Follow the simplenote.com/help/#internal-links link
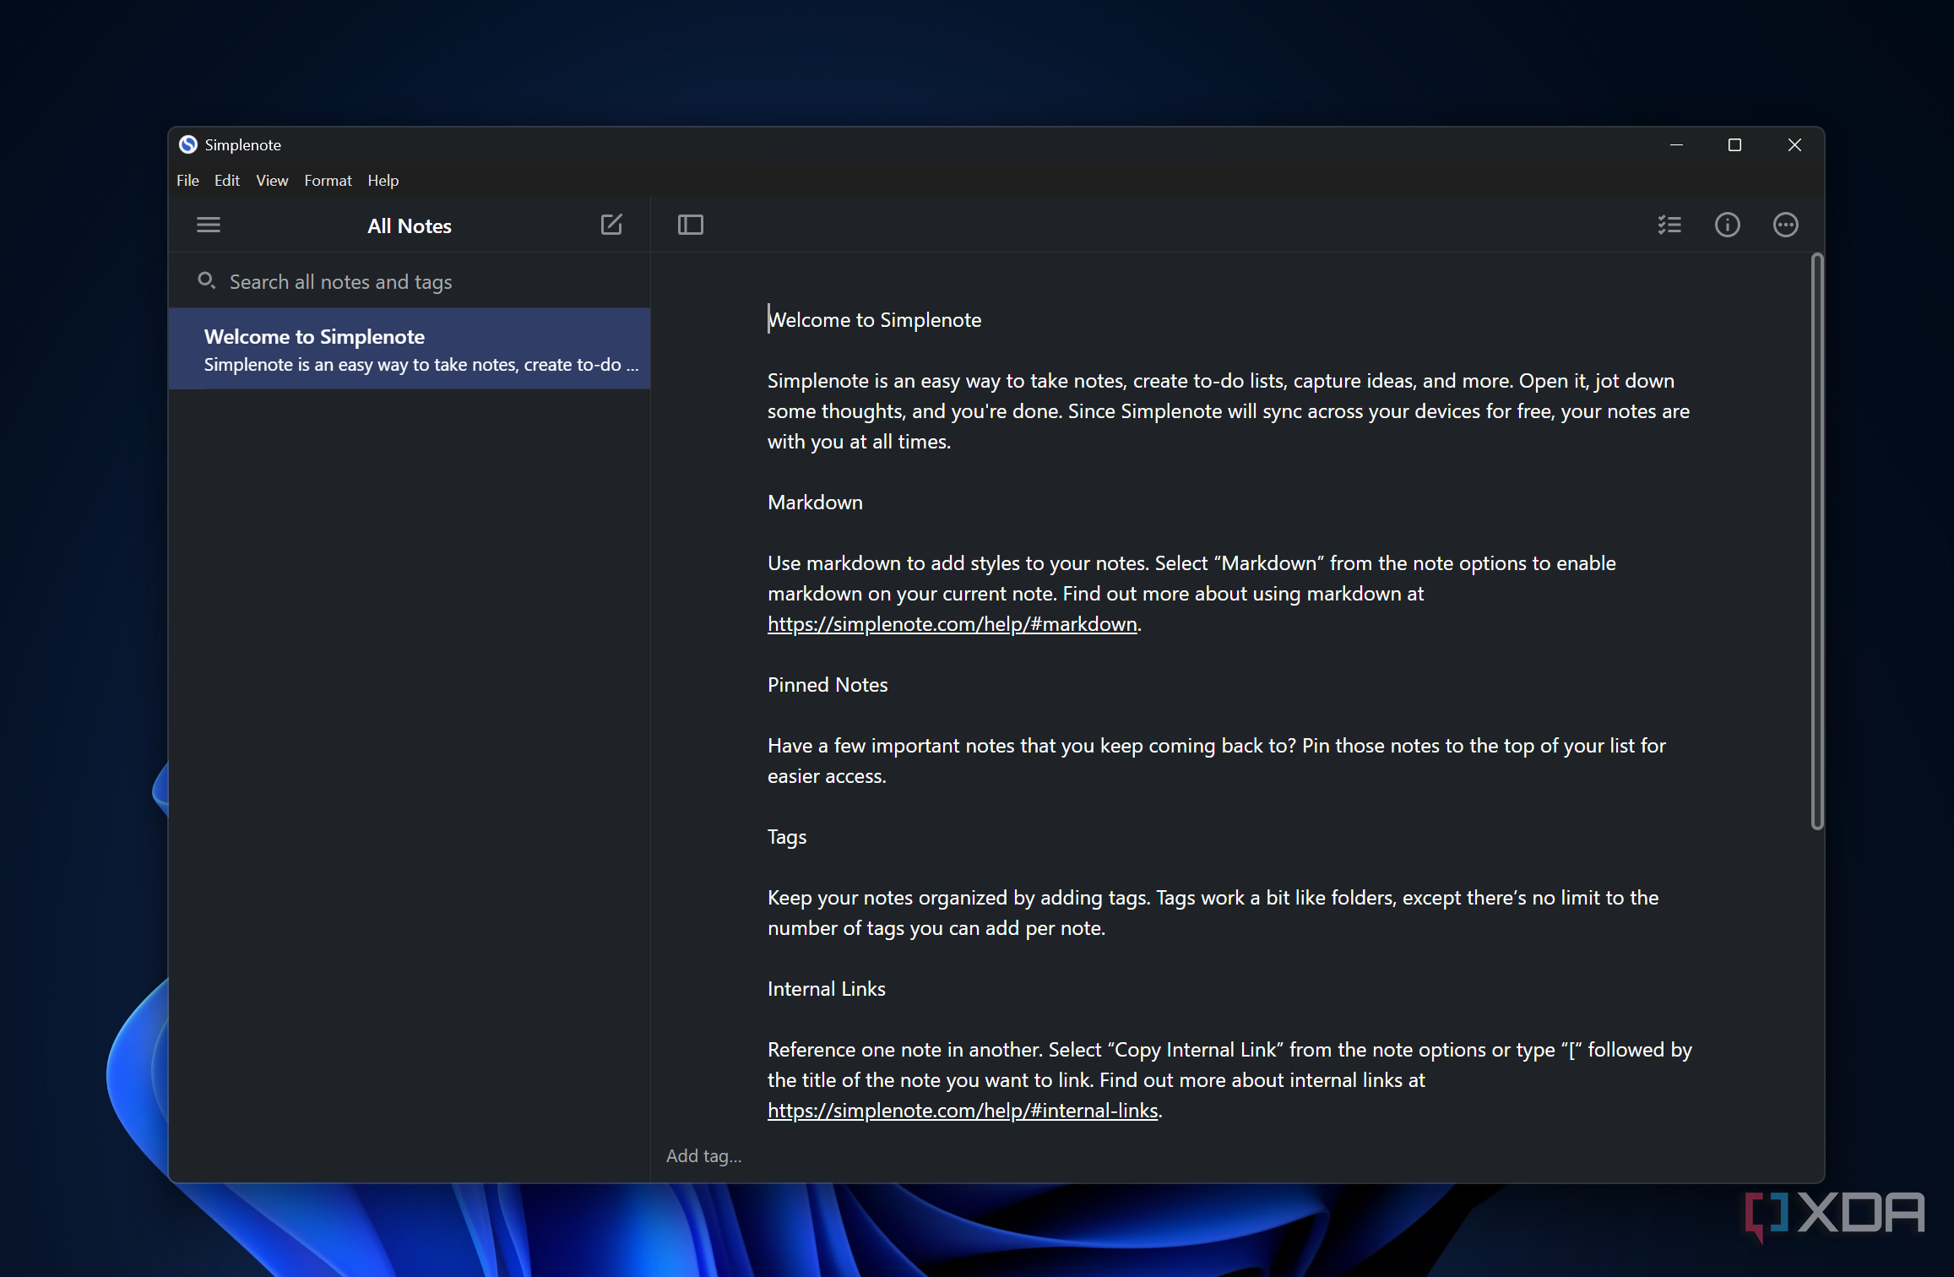 click(x=963, y=1111)
